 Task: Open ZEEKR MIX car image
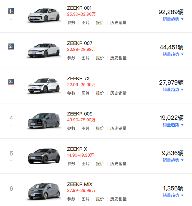tap(44, 192)
